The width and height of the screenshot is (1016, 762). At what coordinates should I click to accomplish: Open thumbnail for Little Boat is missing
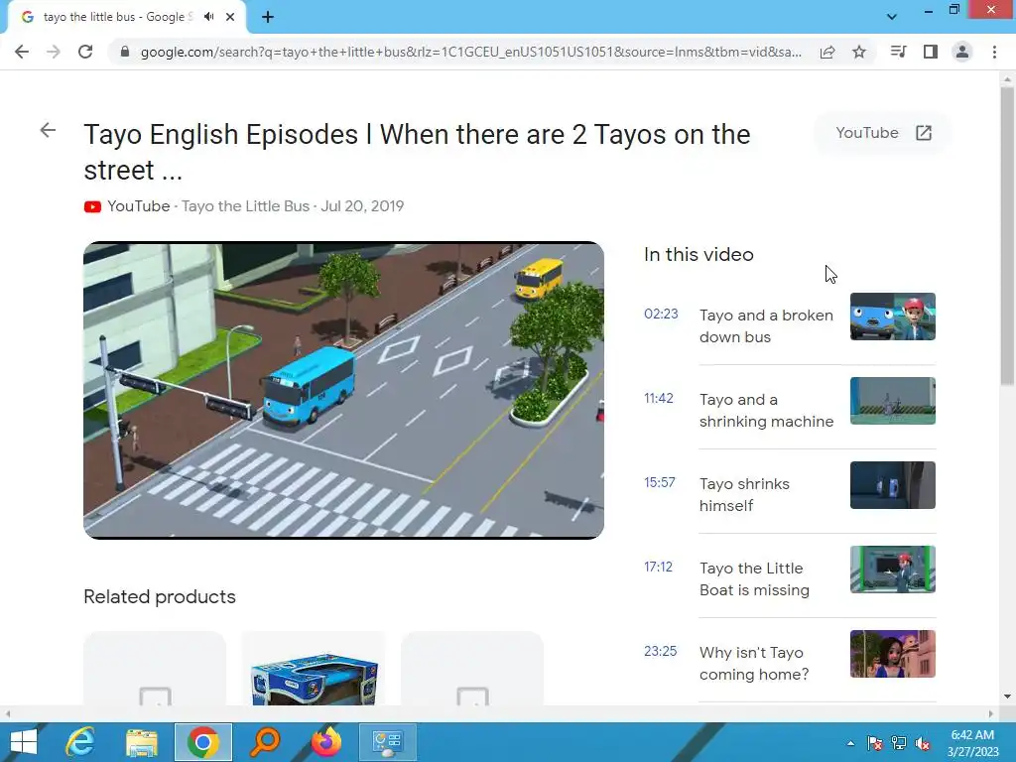coord(892,569)
